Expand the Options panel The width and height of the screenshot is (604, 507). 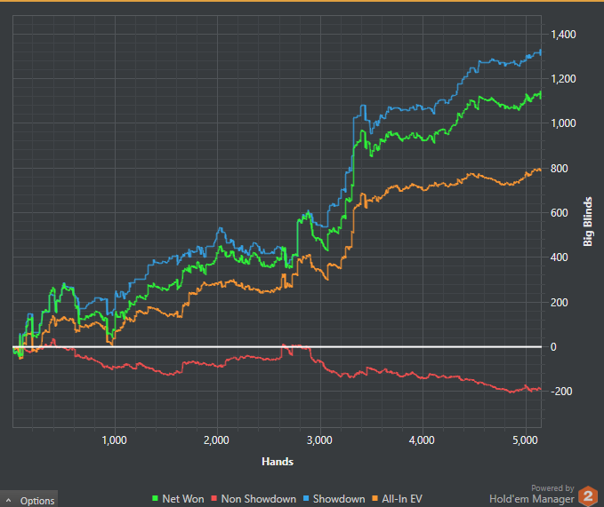click(28, 500)
